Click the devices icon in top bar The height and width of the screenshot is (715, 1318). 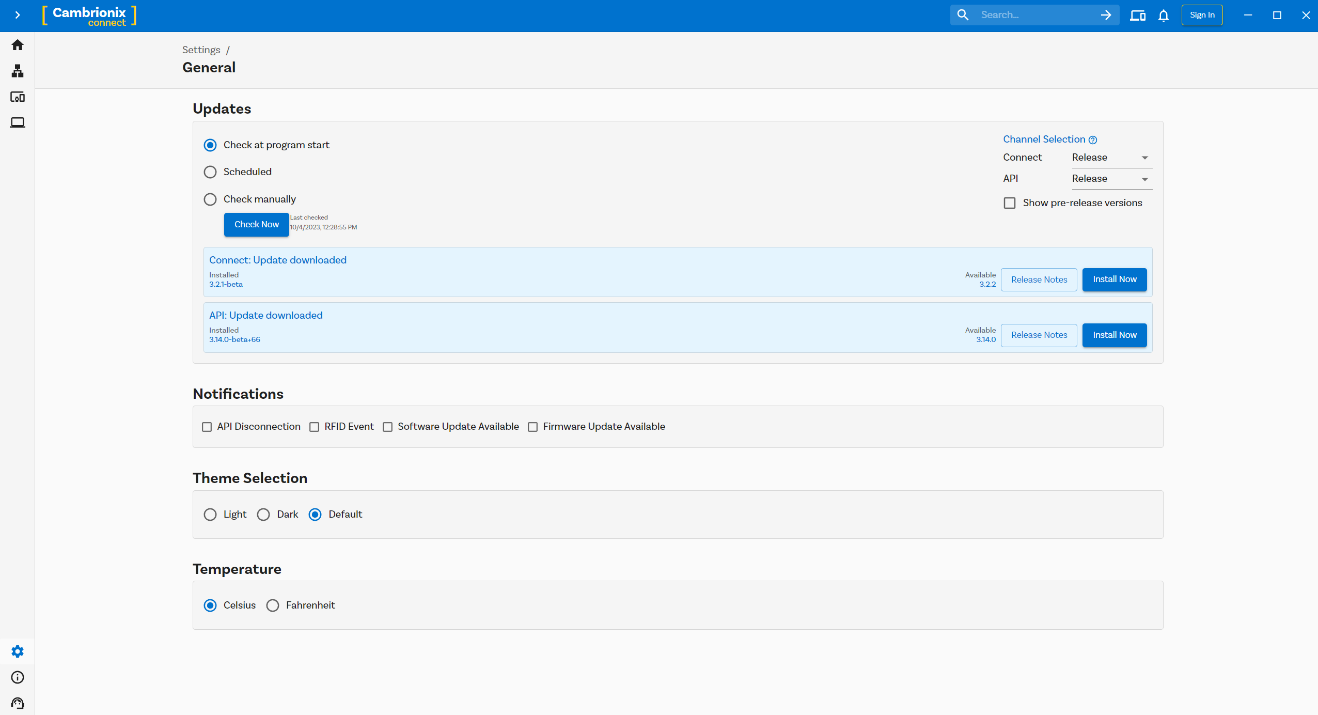click(x=1137, y=15)
